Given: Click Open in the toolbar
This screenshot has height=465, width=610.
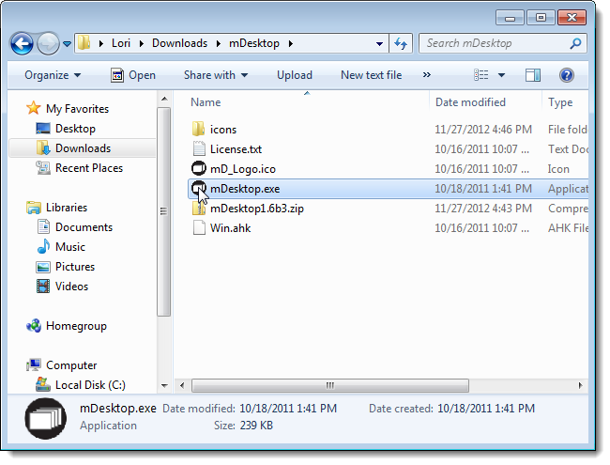Looking at the screenshot, I should (133, 75).
